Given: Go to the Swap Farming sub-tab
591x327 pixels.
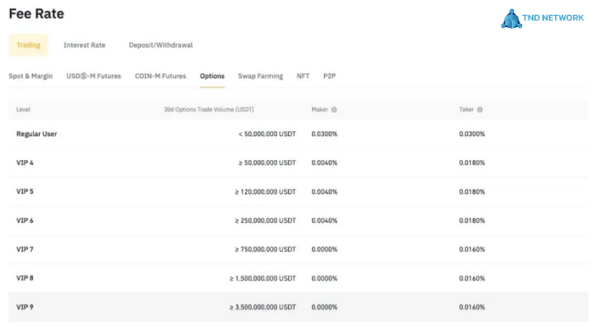Looking at the screenshot, I should pyautogui.click(x=261, y=76).
